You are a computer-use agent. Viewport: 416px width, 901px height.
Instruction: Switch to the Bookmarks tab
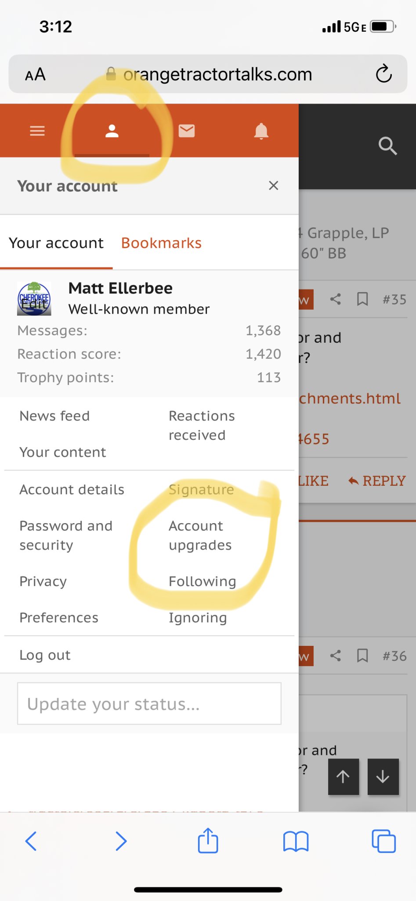point(161,243)
